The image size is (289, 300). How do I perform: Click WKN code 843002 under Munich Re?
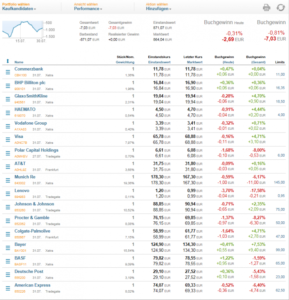[x=20, y=183]
